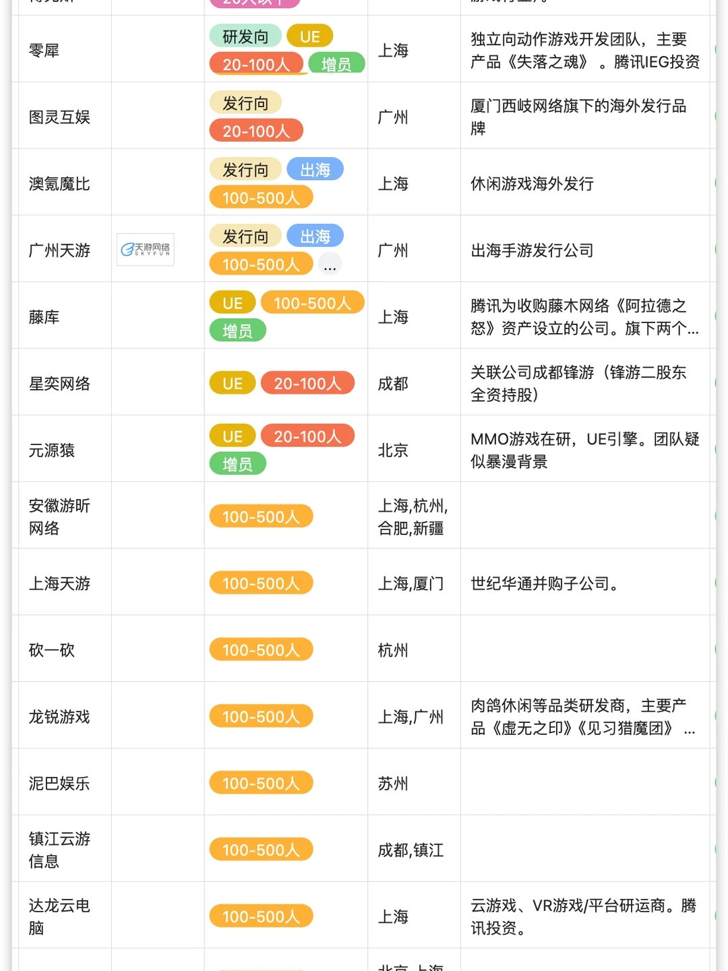Click the 研发向 tag in 零犀 row
Viewport: 728px width, 971px height.
click(245, 36)
